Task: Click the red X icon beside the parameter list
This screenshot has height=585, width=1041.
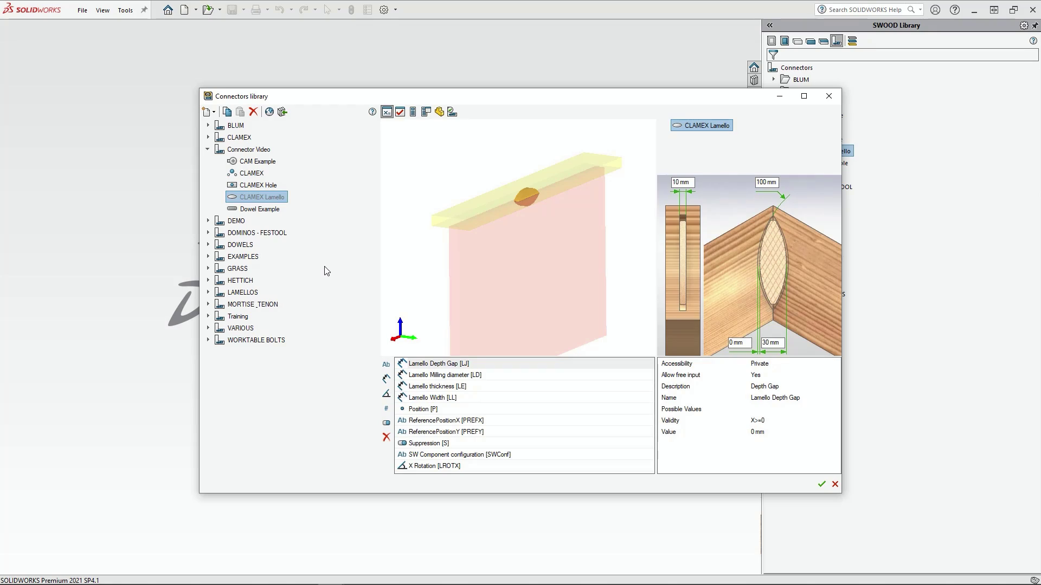Action: (x=386, y=437)
